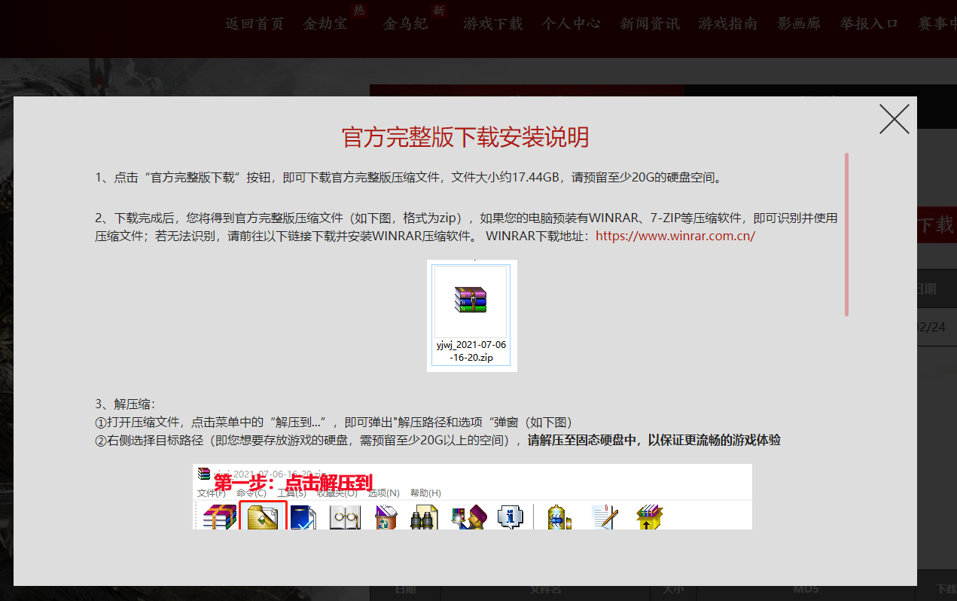This screenshot has width=957, height=601.
Task: Click the Add icon in the WinRAR toolbar image
Action: [220, 517]
